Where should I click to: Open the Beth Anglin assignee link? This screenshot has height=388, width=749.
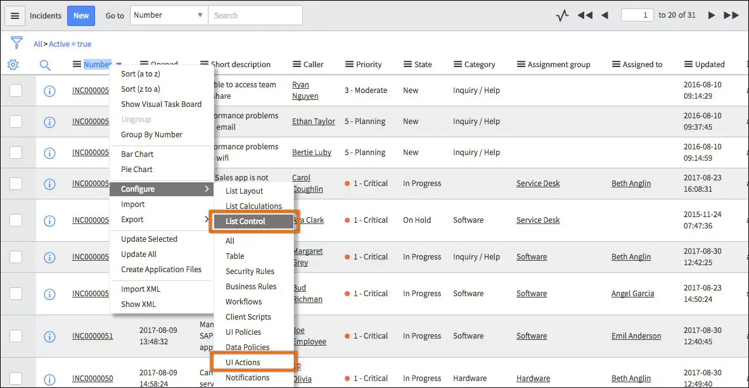[631, 184]
